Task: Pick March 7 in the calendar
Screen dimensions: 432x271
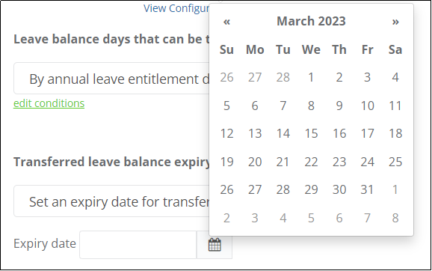Action: click(x=283, y=106)
